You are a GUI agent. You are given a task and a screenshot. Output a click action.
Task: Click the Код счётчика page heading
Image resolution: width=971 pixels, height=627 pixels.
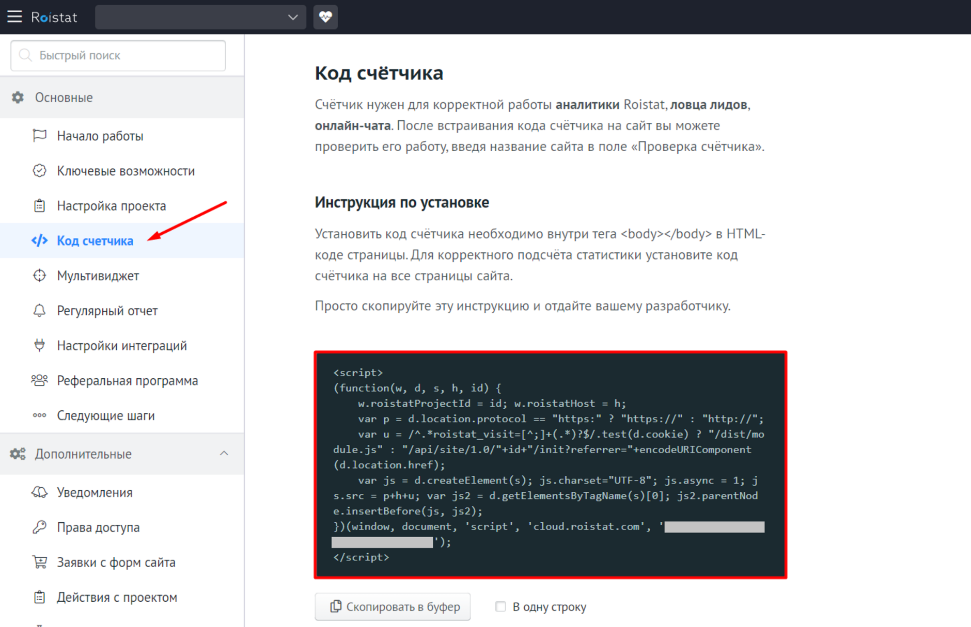click(379, 73)
